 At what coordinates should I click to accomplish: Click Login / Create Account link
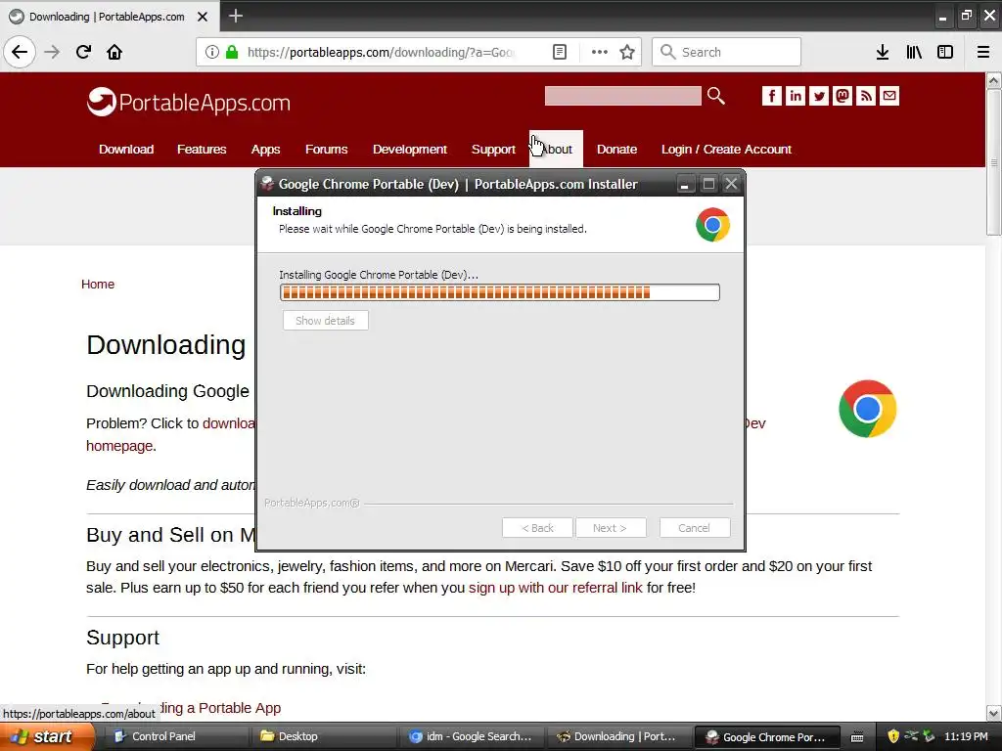(726, 149)
